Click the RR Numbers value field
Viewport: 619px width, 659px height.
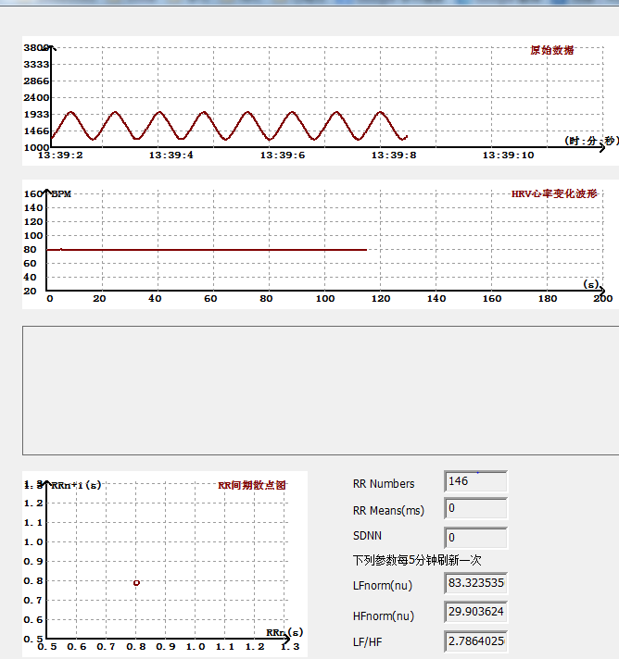pyautogui.click(x=476, y=481)
